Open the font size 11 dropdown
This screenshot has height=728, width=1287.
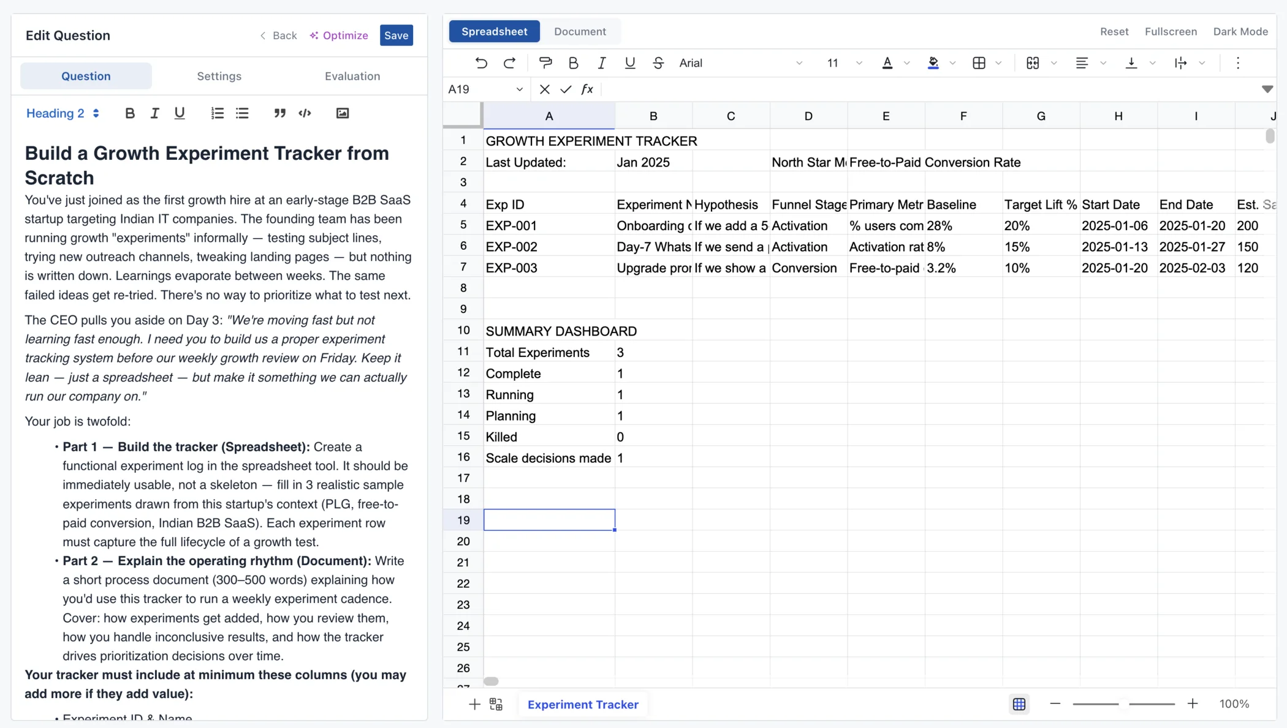(x=844, y=63)
